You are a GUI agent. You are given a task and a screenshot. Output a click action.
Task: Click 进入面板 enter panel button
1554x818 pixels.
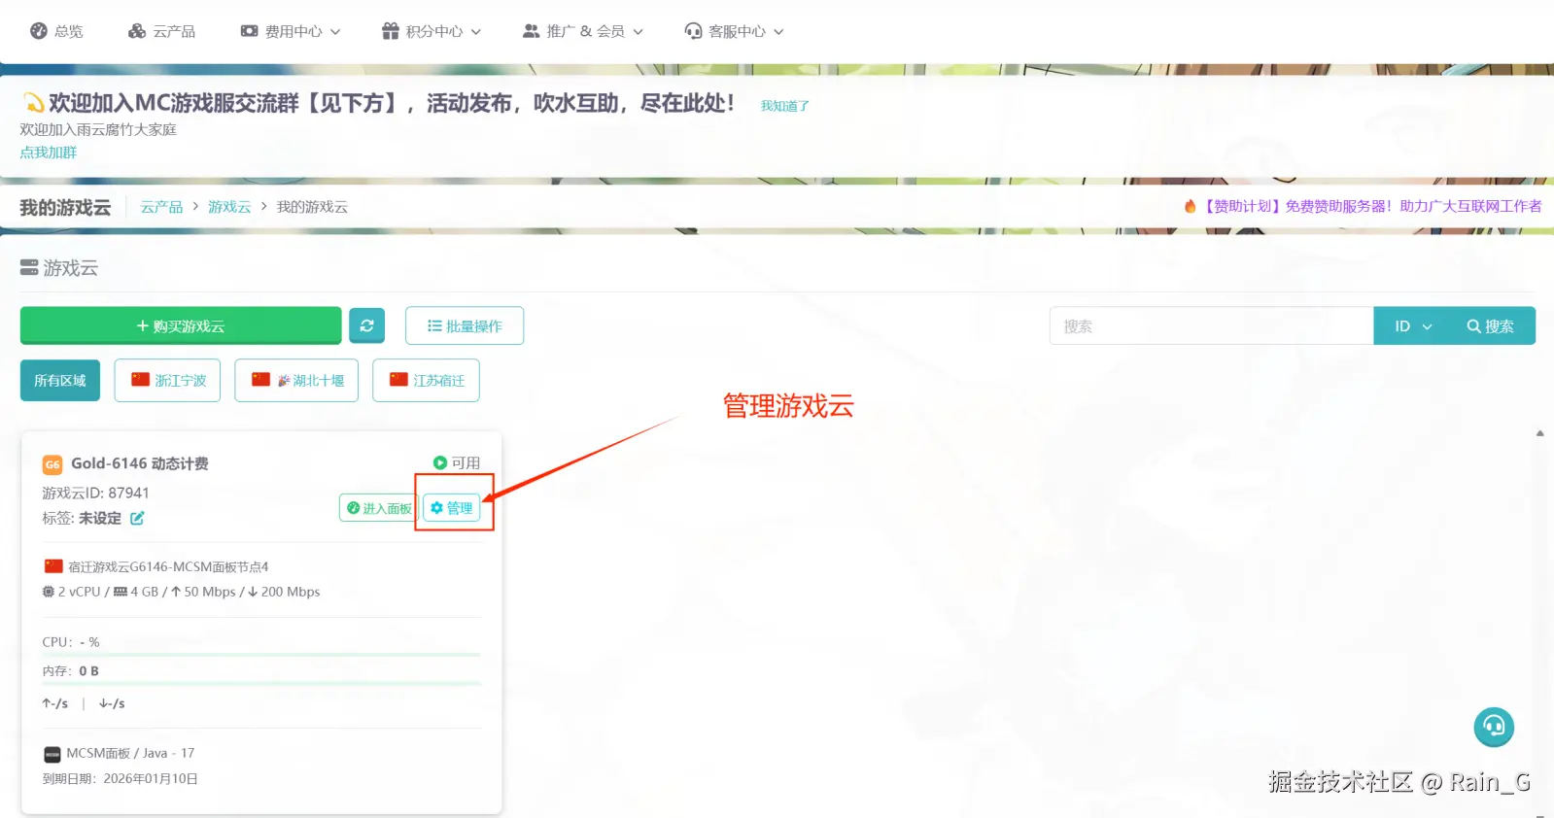[379, 508]
